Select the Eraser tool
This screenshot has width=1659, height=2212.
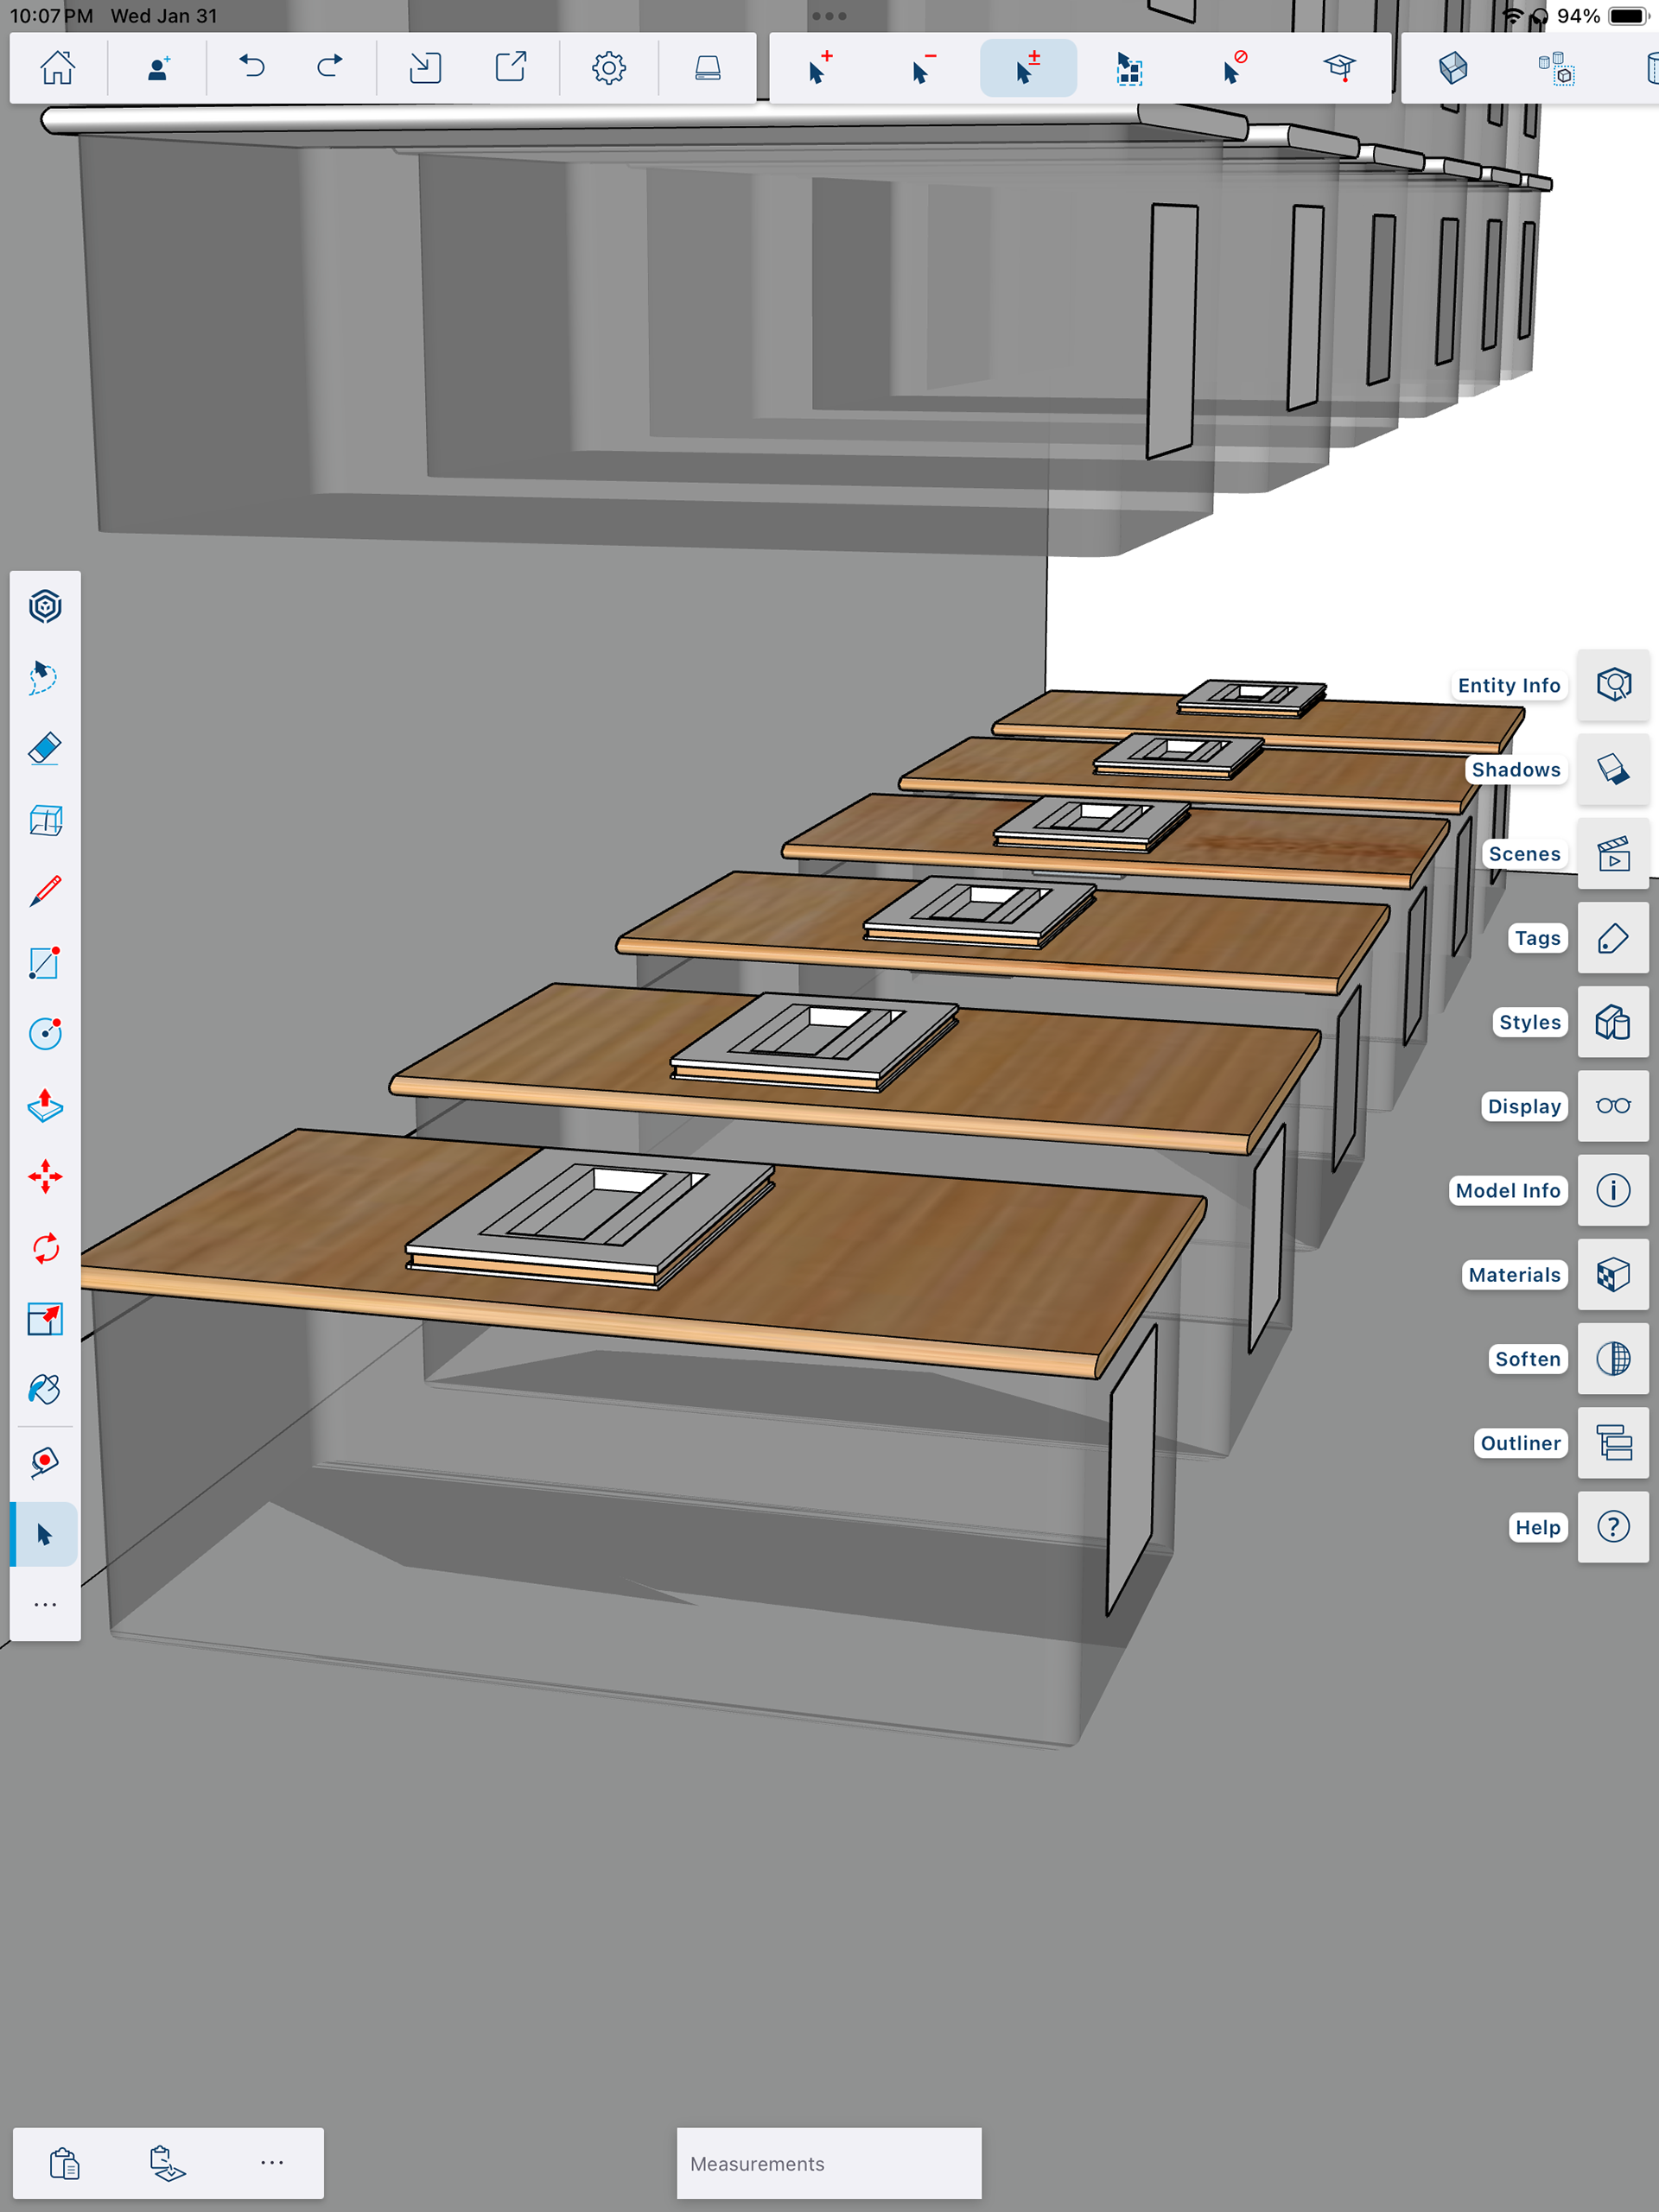pos(45,749)
